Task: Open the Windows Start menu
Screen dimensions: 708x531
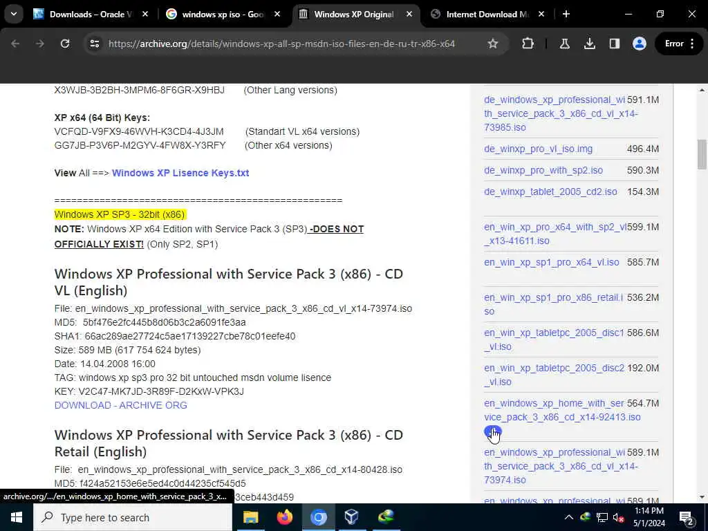Action: (17, 517)
